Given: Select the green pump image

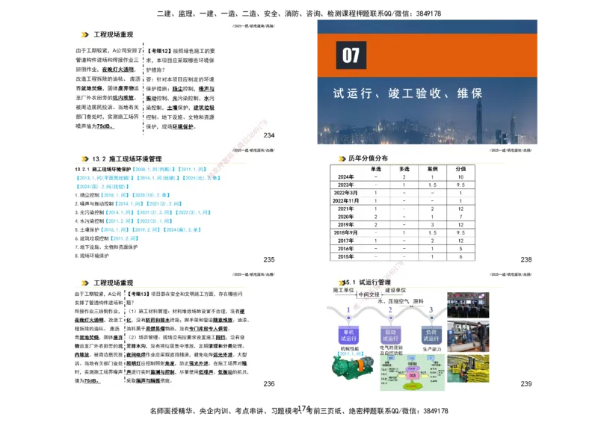Looking at the screenshot, I should 352,367.
